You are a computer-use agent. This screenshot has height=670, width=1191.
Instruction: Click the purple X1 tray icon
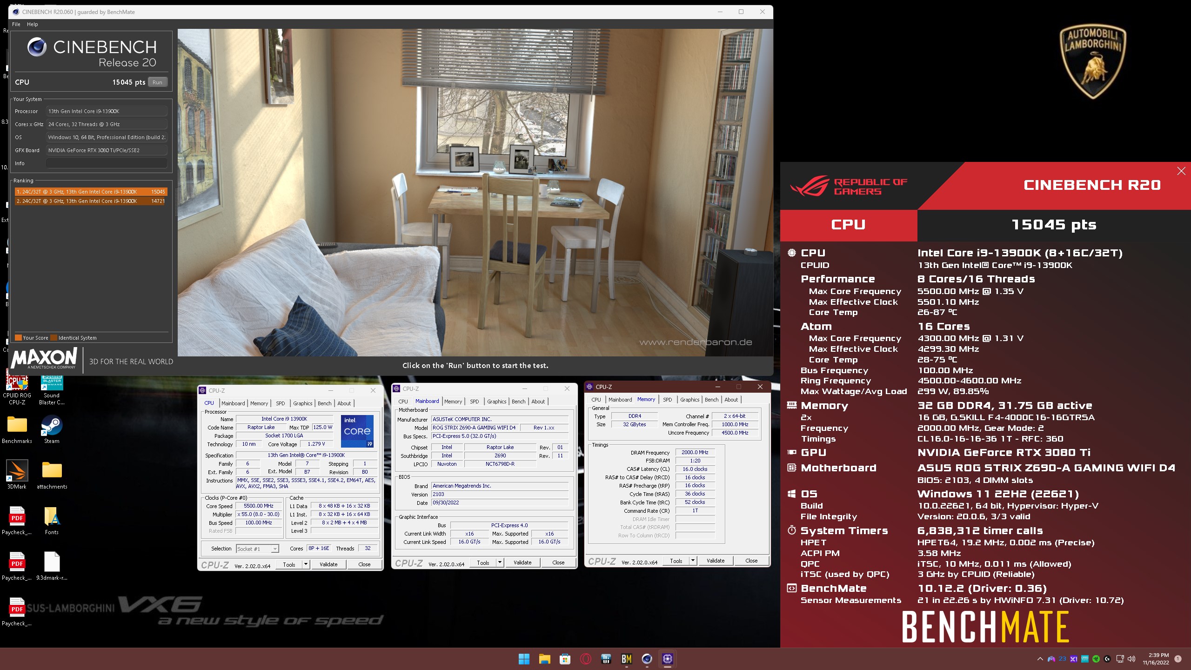(1074, 659)
